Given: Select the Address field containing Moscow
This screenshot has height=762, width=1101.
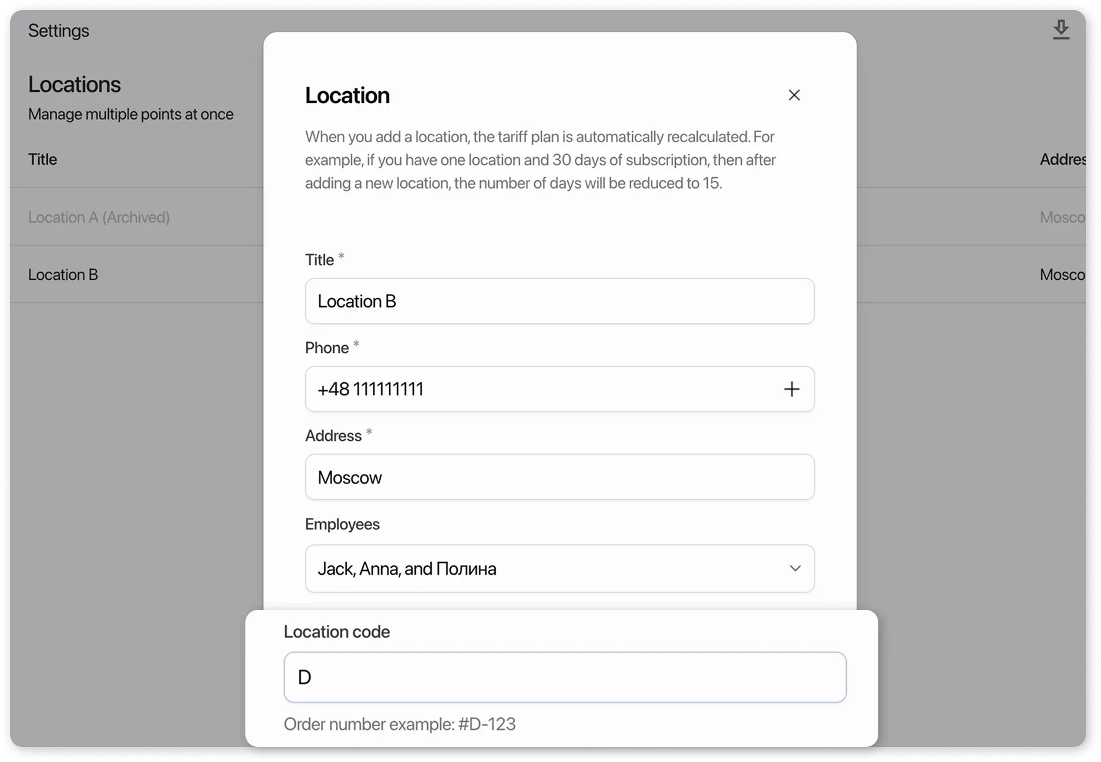Looking at the screenshot, I should 560,477.
